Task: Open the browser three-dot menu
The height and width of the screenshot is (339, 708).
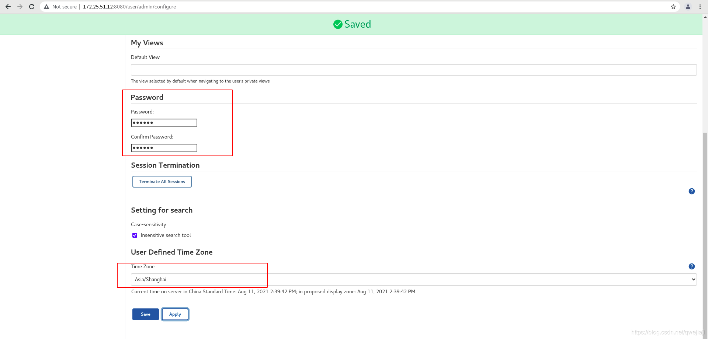Action: 700,7
